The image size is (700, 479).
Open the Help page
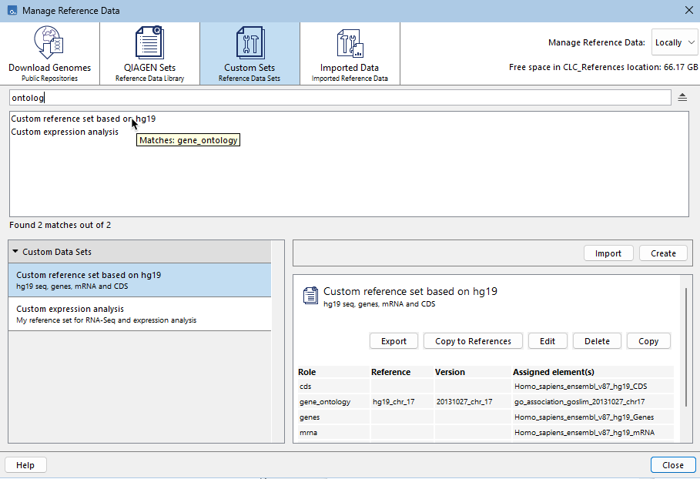[25, 464]
